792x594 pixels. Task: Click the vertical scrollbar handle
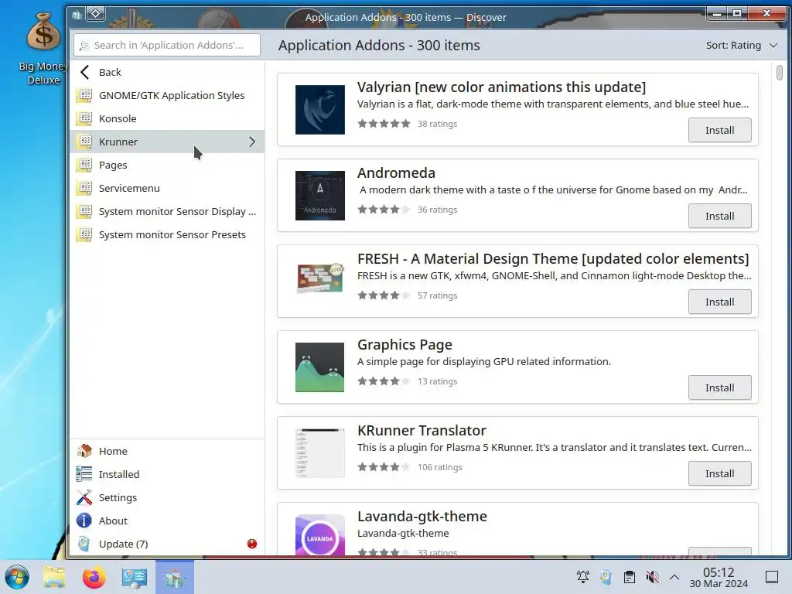click(x=780, y=73)
